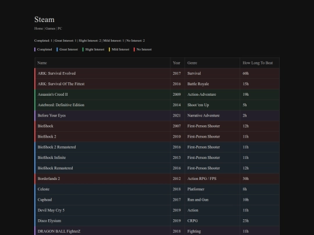Click the DRAGON BALL FighterZ name
The image size is (314, 235).
point(59,231)
